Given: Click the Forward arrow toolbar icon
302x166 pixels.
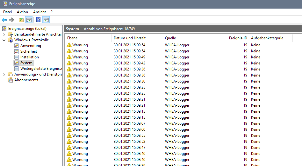Looking at the screenshot, I should 11,20.
